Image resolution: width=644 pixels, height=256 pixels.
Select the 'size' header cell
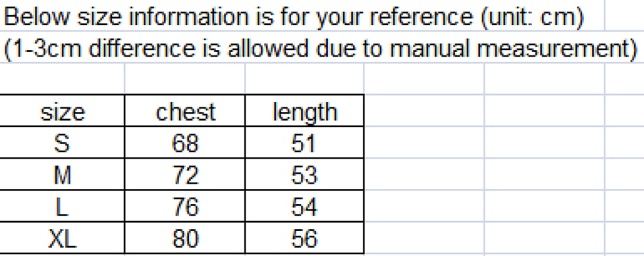[61, 110]
